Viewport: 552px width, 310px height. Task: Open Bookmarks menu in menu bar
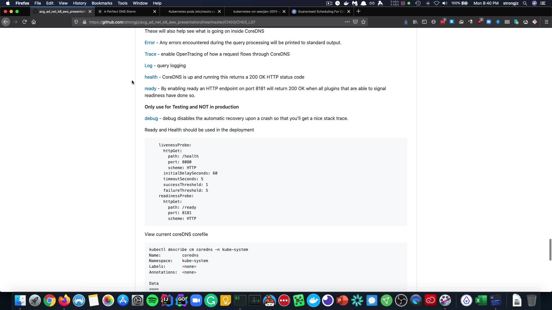point(102,3)
